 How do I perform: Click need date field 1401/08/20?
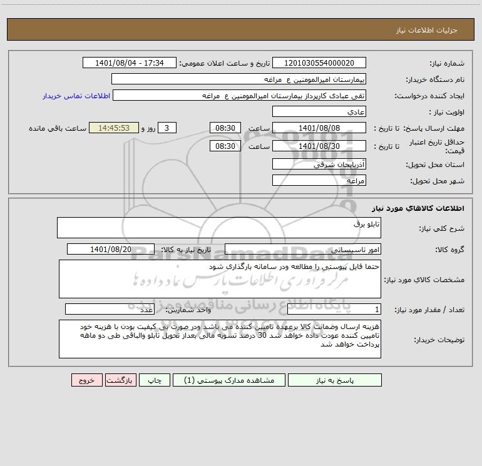tap(111, 249)
